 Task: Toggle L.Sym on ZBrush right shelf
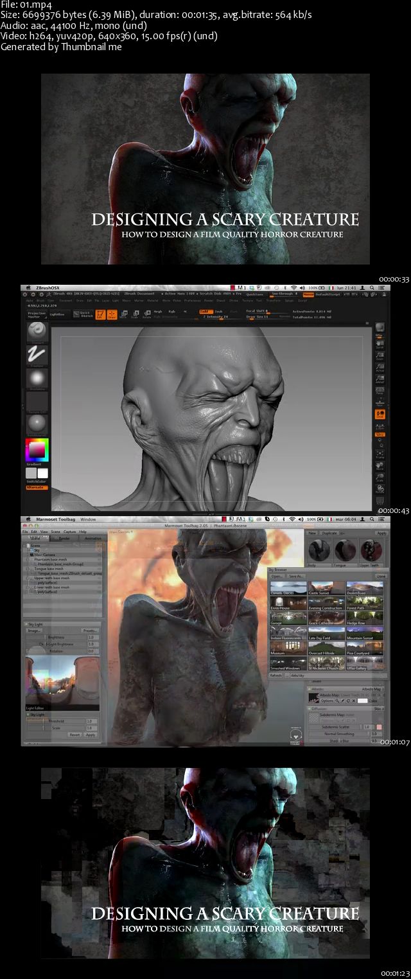click(380, 426)
